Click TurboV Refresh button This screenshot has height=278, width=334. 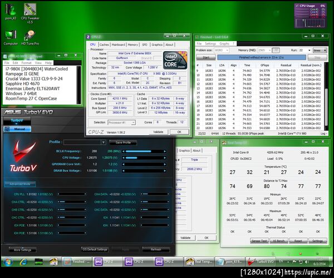[156, 250]
